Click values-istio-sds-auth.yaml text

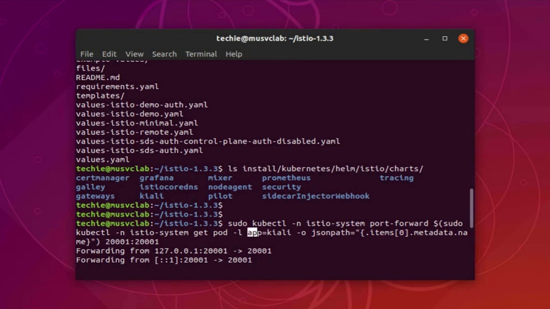(140, 151)
